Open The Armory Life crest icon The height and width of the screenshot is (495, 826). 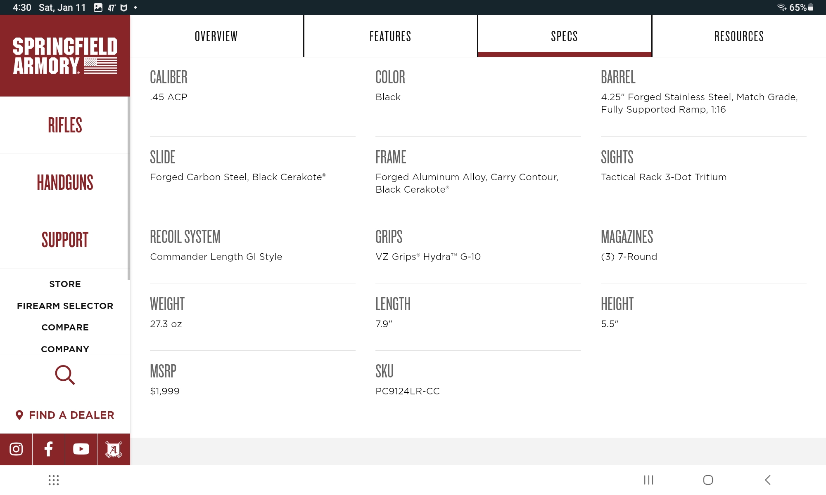point(114,449)
